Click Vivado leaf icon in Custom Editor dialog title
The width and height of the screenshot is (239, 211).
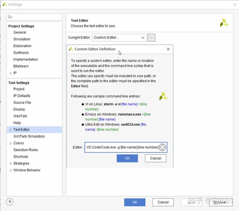point(71,49)
